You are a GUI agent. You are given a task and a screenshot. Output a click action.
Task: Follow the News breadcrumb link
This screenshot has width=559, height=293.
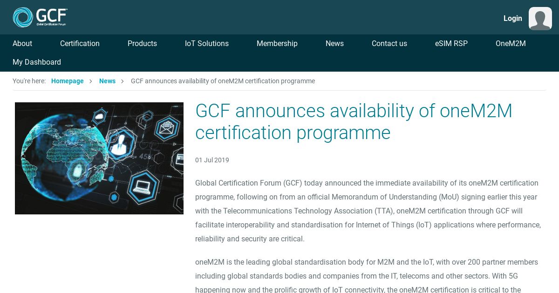click(107, 81)
